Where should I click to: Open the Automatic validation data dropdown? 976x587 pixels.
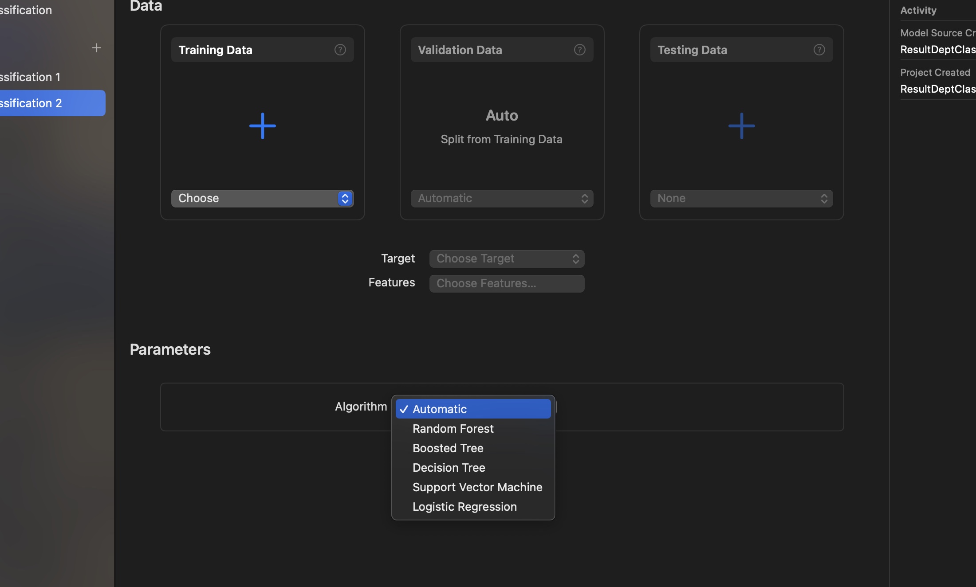tap(502, 198)
